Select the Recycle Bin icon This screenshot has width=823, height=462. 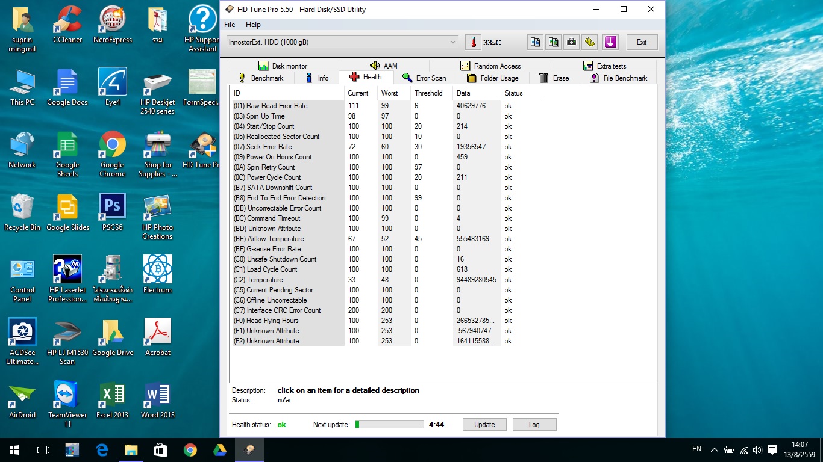coord(22,213)
